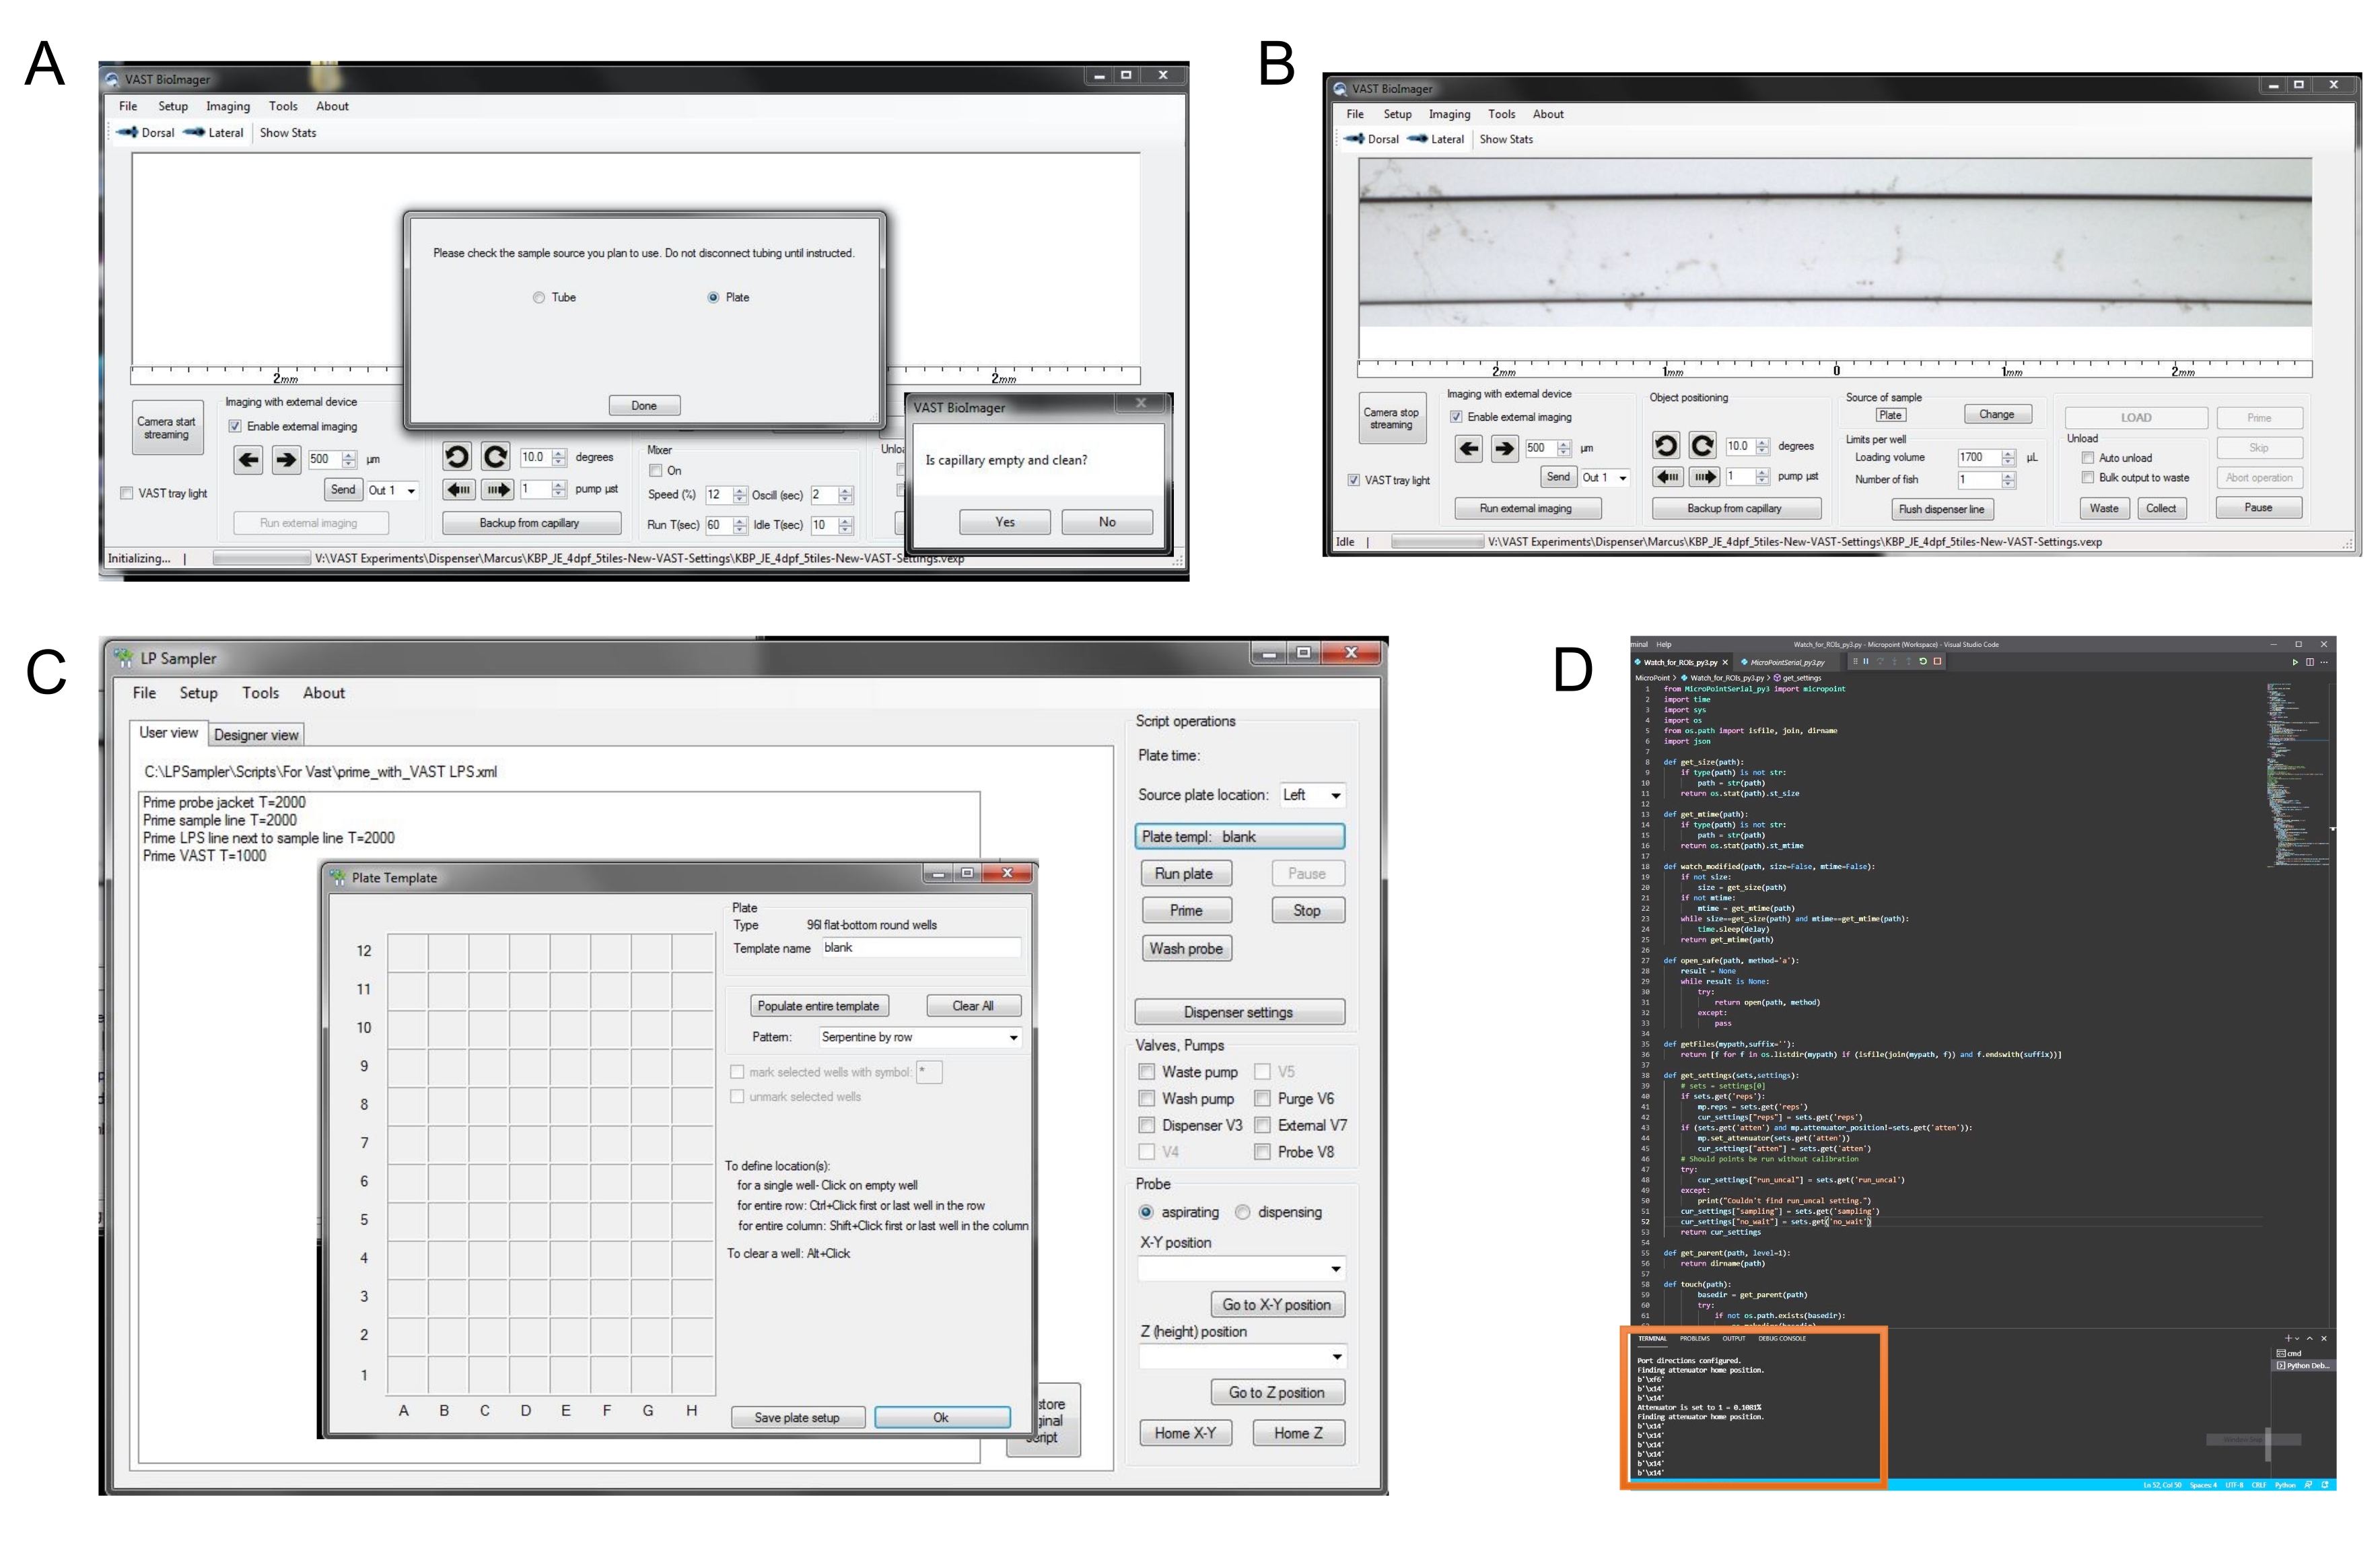This screenshot has width=2380, height=1551.
Task: Click the rotate clockwise icon in panel A
Action: click(x=495, y=457)
